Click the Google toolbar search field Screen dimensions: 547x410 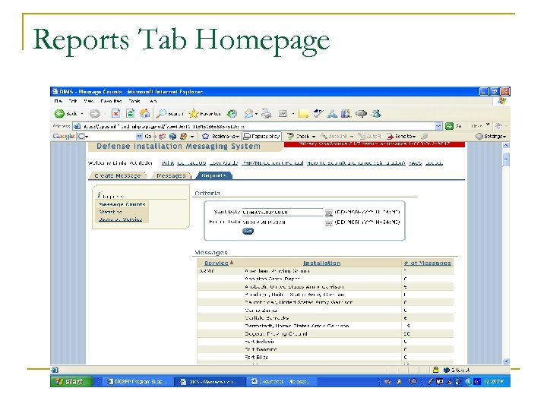(x=109, y=137)
